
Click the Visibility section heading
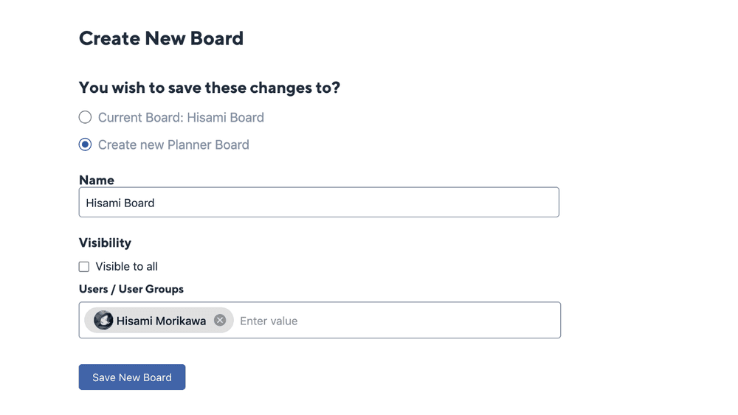105,243
